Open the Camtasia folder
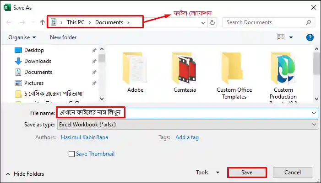 (185, 73)
